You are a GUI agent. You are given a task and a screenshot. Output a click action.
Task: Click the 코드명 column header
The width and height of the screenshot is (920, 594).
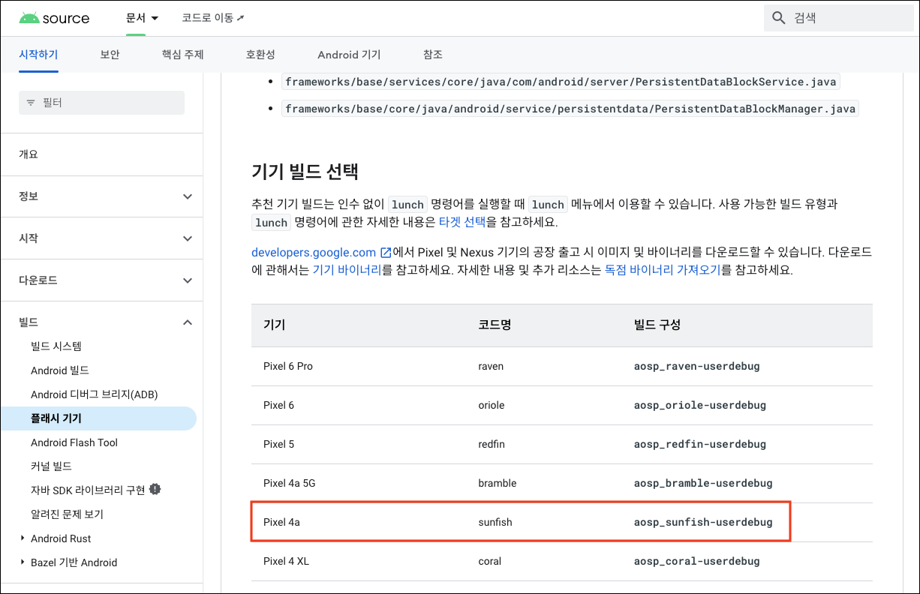[495, 325]
